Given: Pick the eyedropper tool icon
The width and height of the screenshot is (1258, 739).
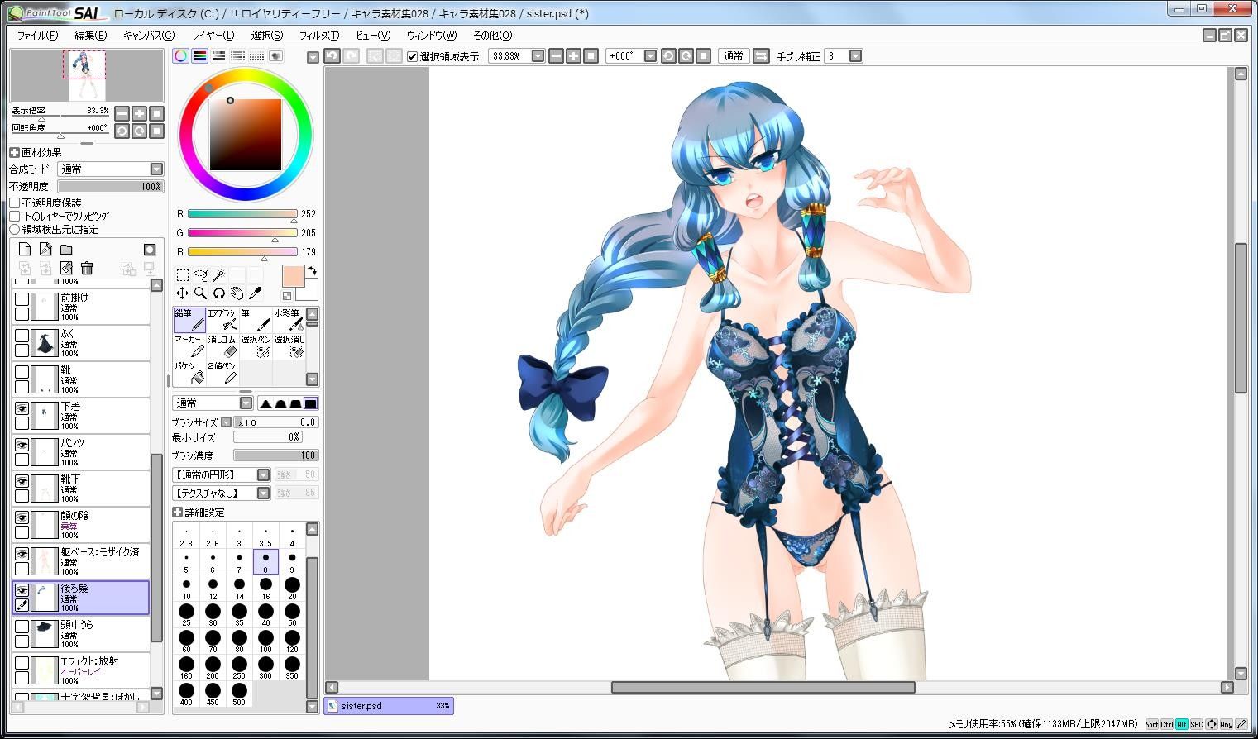Looking at the screenshot, I should [x=255, y=293].
